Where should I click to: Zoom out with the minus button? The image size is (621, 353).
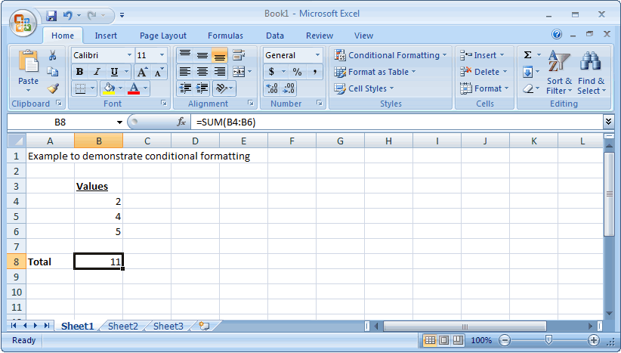coord(504,340)
